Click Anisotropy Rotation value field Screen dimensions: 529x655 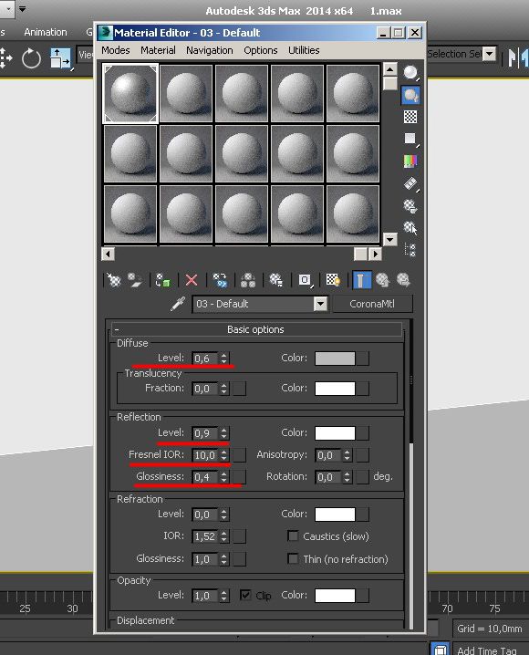(329, 476)
